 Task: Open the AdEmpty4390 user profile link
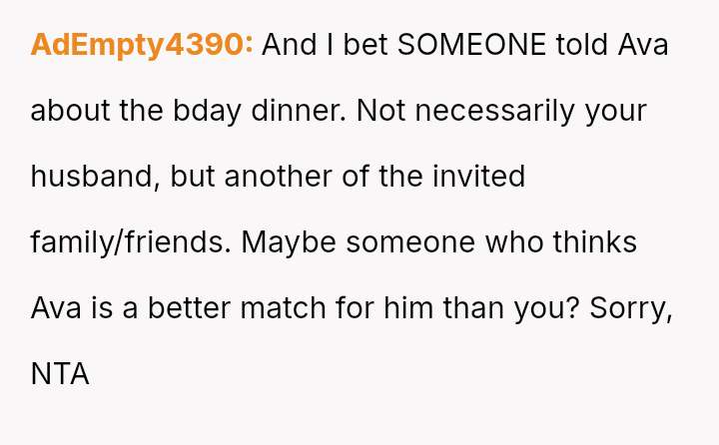(142, 45)
